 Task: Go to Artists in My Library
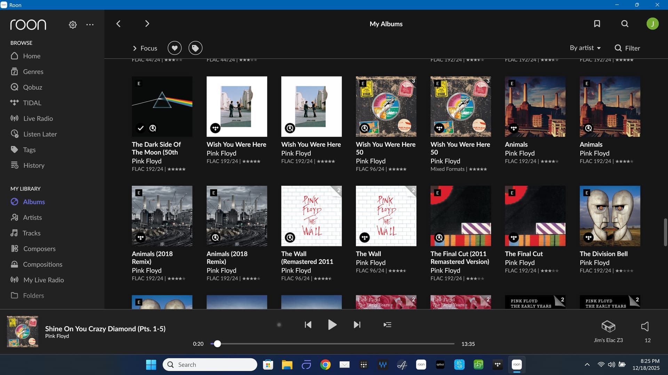pos(32,217)
